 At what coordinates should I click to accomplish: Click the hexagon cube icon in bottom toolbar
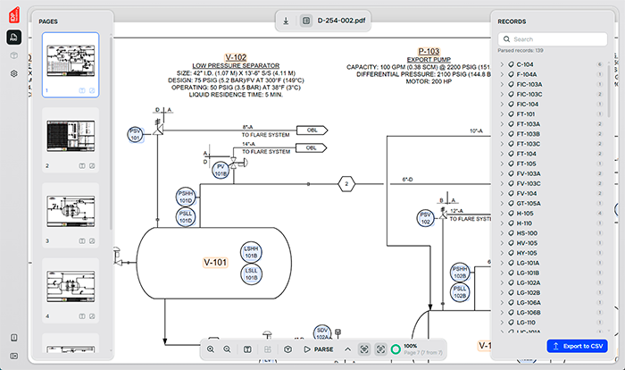(x=287, y=349)
